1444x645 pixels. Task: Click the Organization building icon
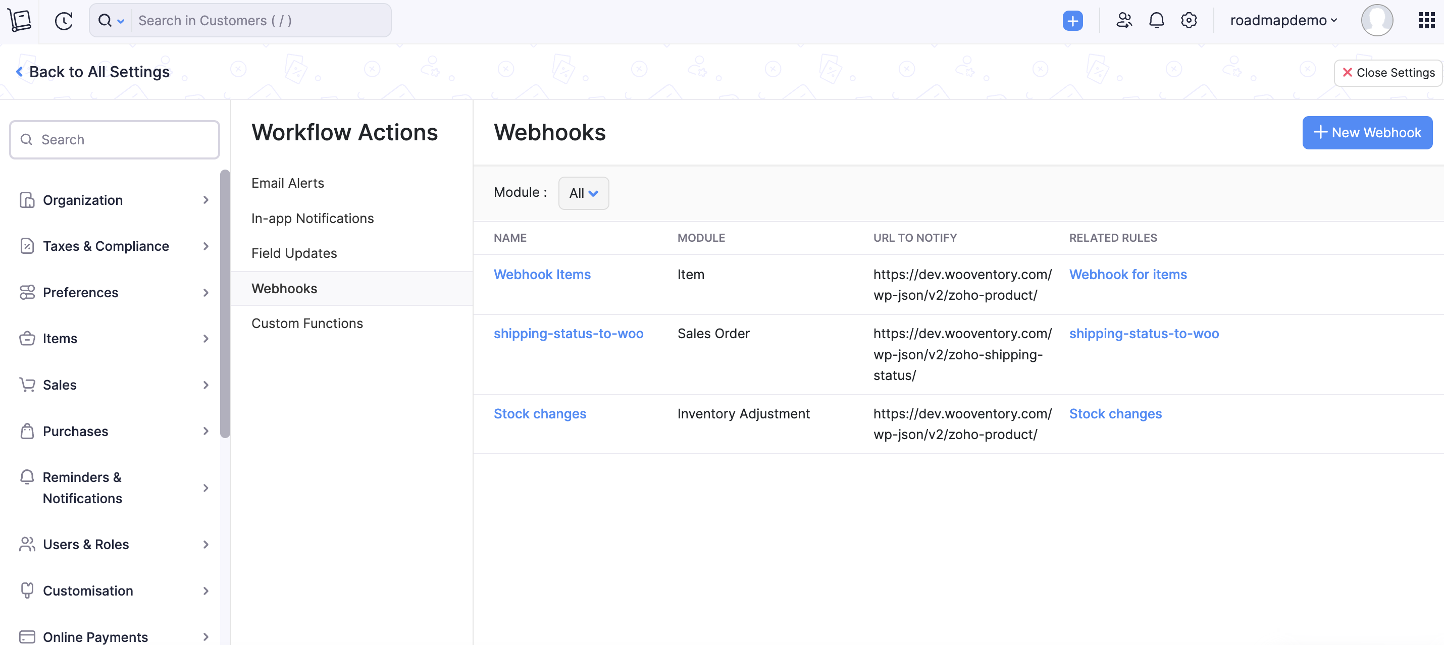click(x=27, y=200)
